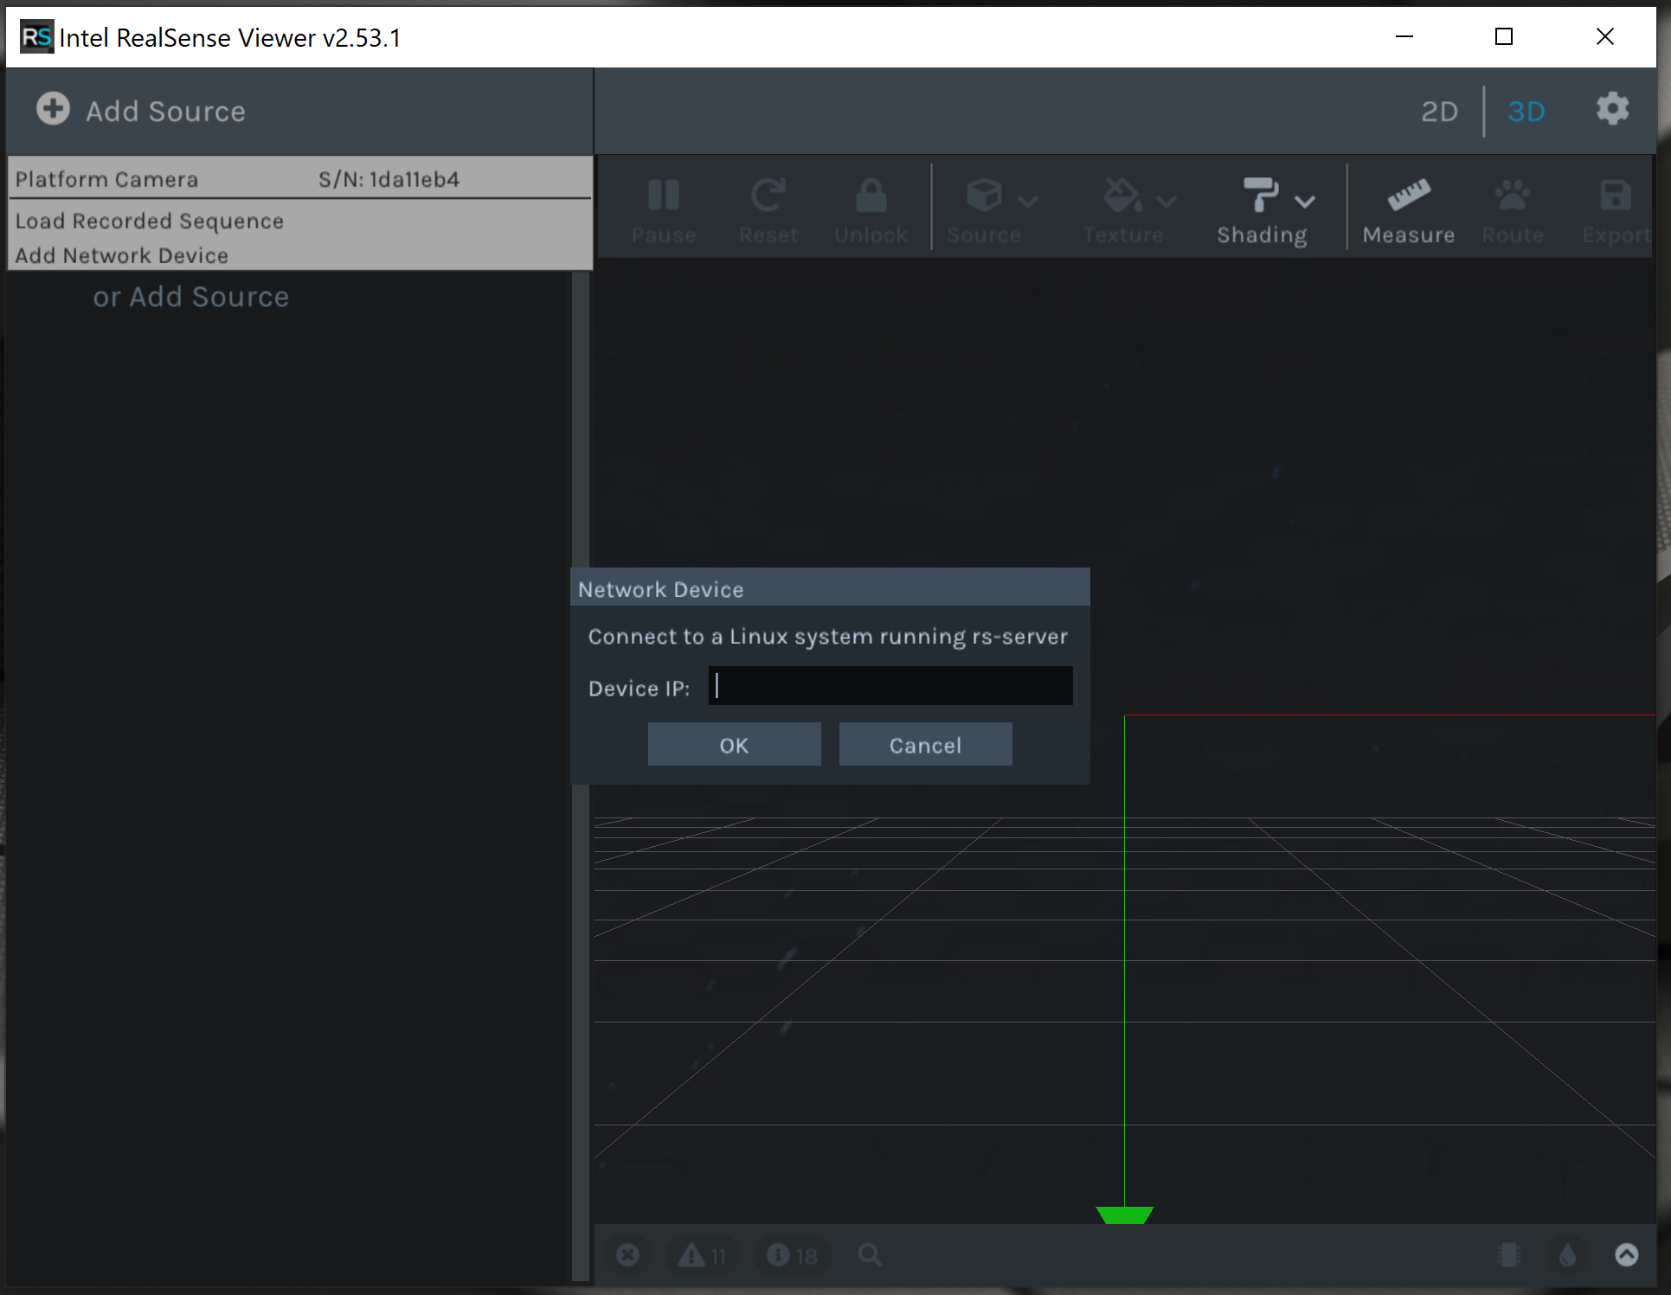Click the log search magnifier icon
The width and height of the screenshot is (1671, 1295).
870,1254
